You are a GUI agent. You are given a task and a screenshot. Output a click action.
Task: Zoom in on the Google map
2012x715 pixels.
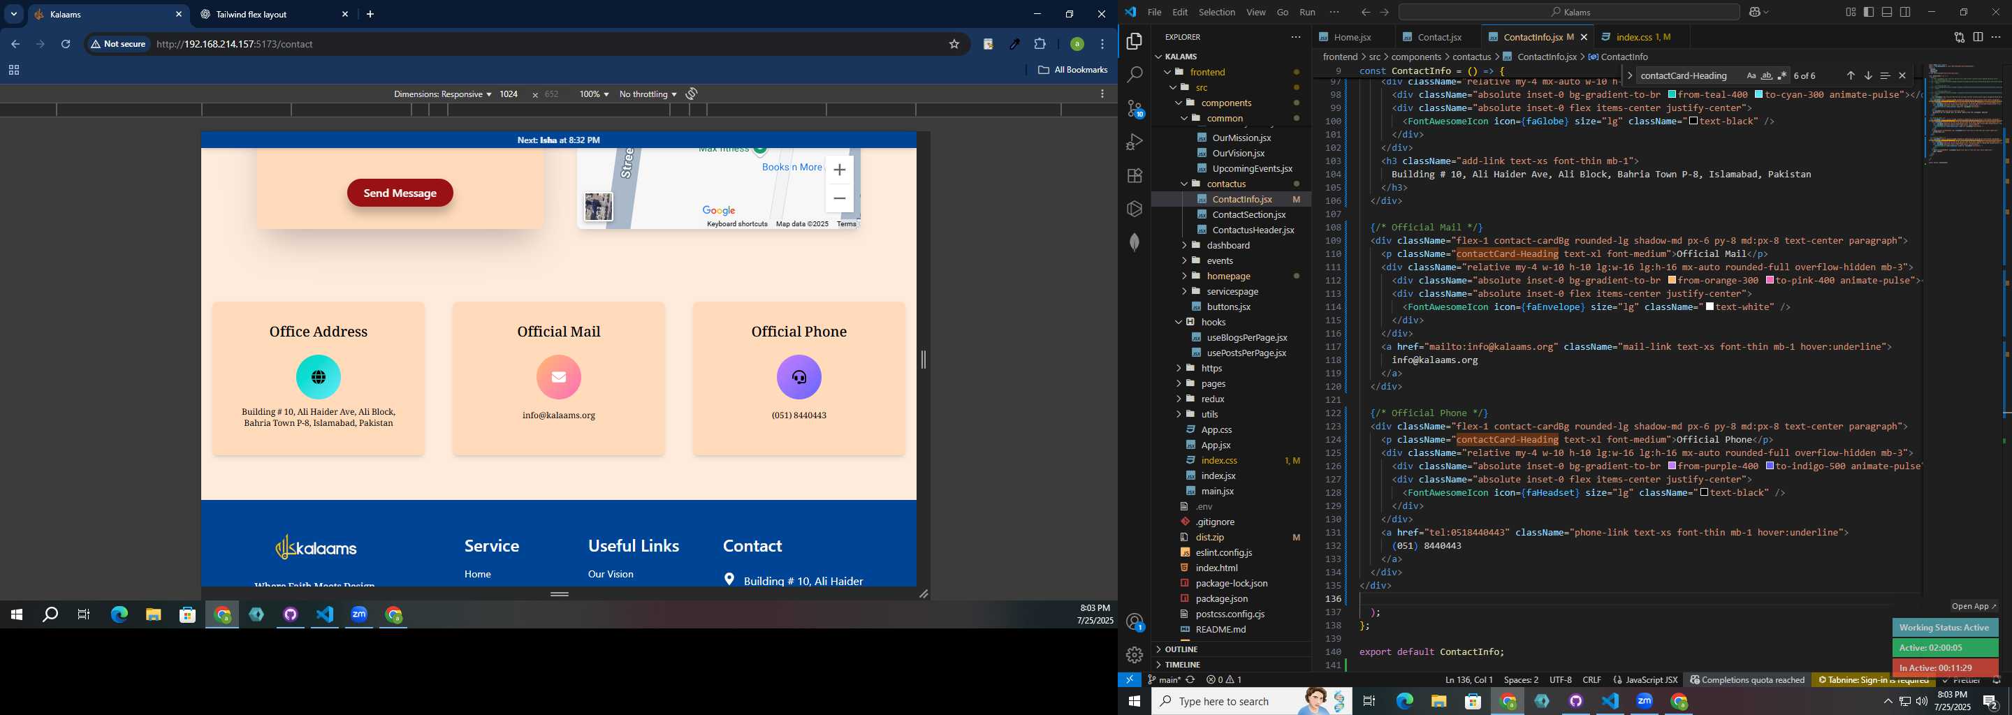[840, 170]
